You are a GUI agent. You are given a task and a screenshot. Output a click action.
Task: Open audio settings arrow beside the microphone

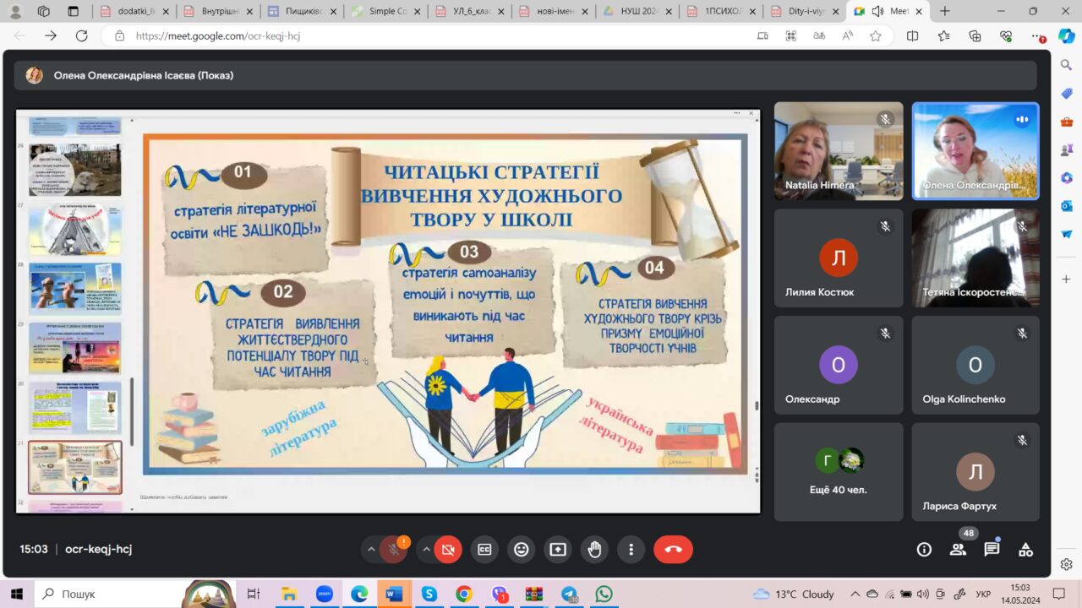point(370,549)
